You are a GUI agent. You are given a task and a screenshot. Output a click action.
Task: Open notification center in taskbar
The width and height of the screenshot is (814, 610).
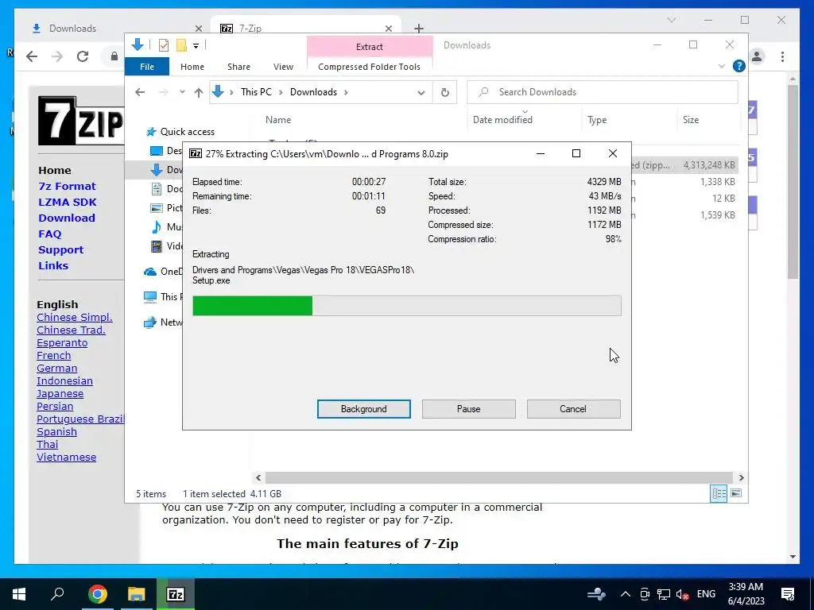(788, 594)
